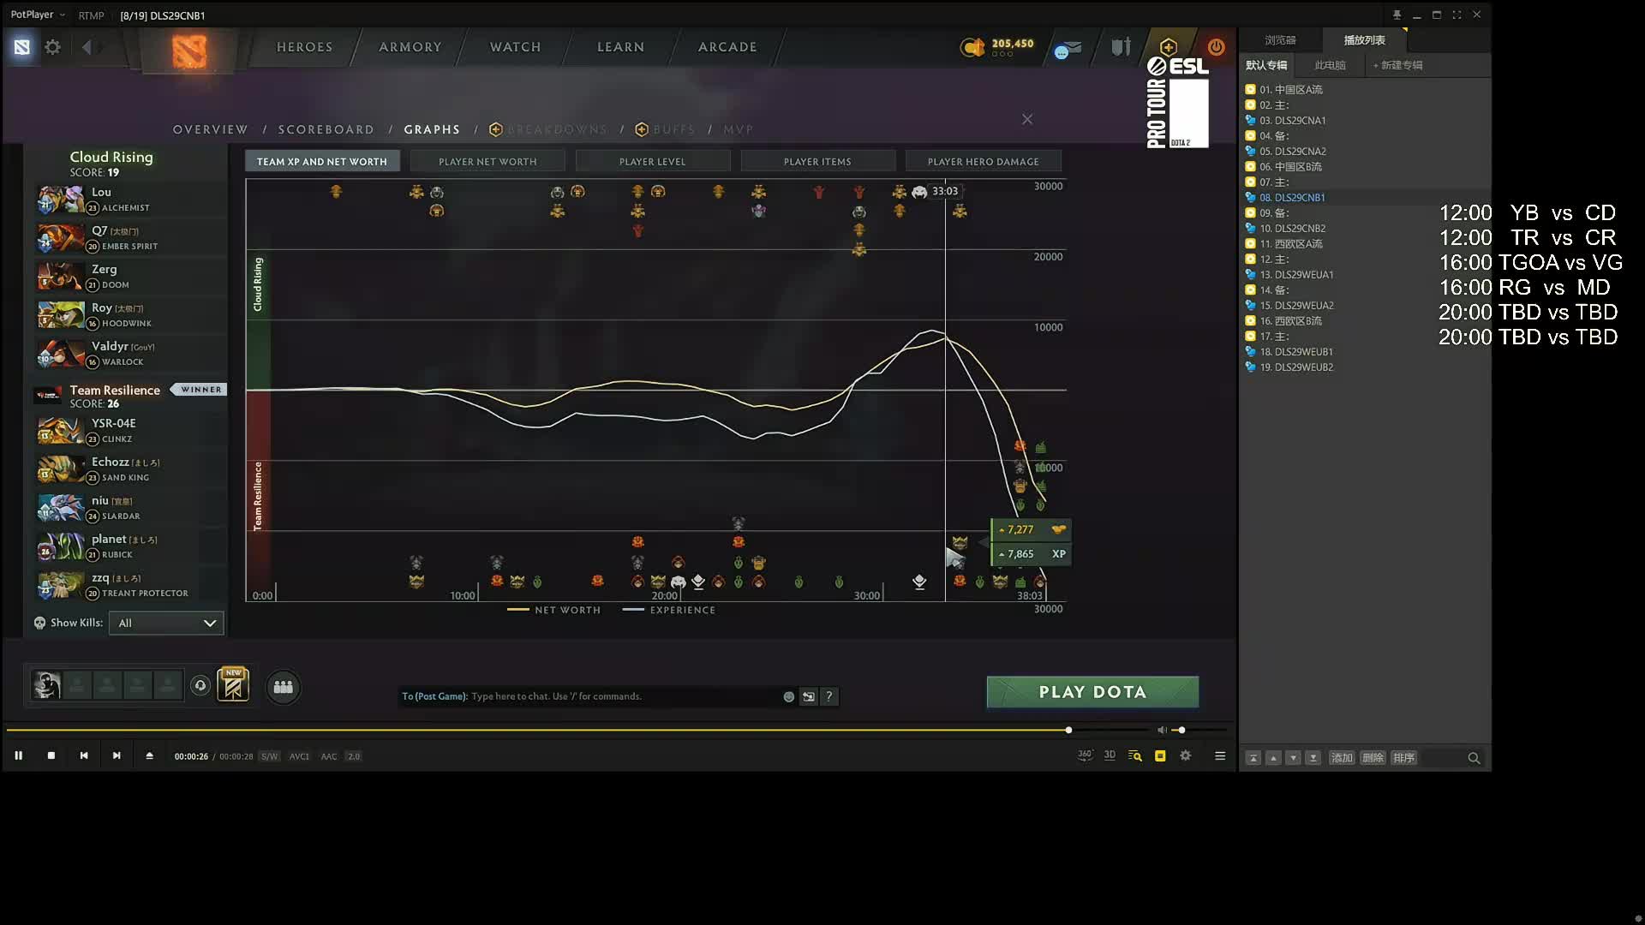Open the PotPlayer main menu dropdown
The height and width of the screenshot is (925, 1645).
pos(38,15)
